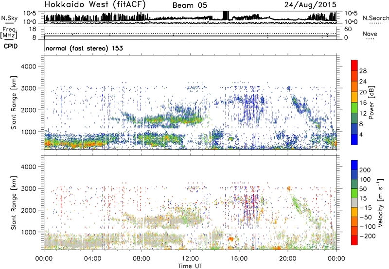Select "normal (fast stereo) 153" text

(x=84, y=48)
